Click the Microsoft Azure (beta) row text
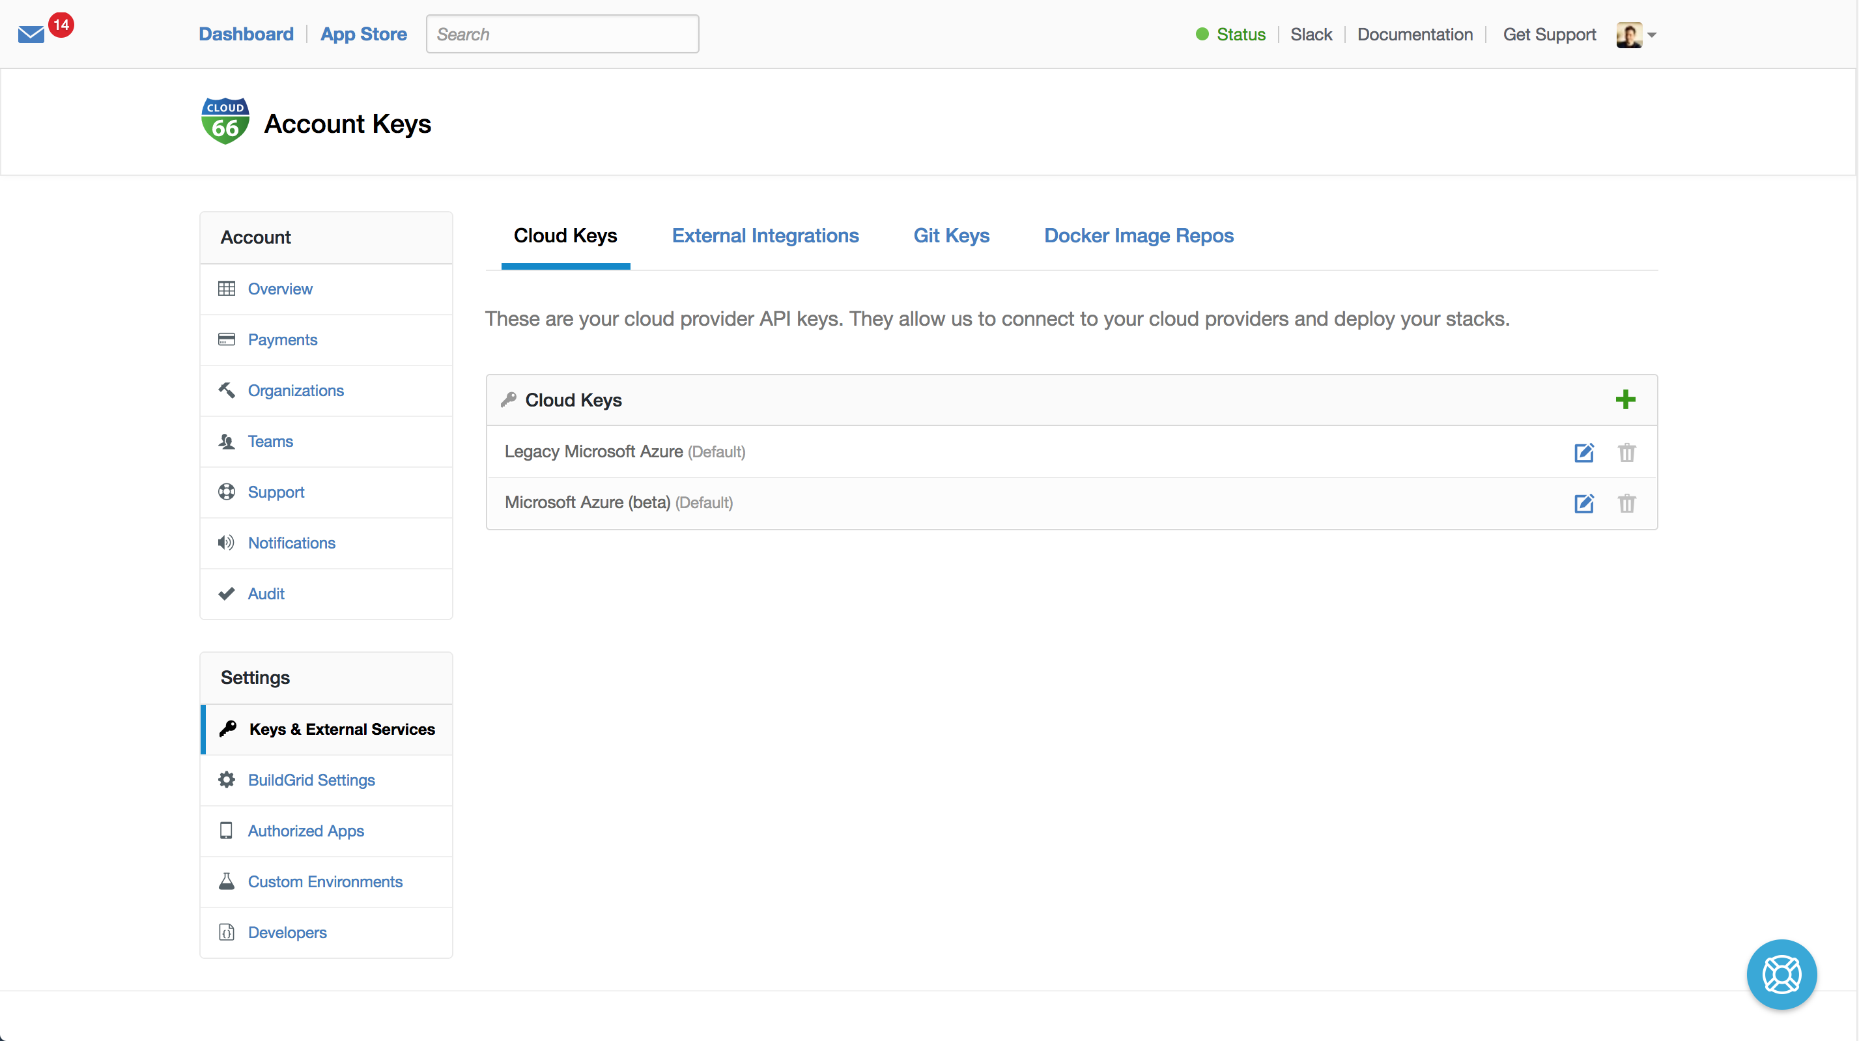This screenshot has height=1041, width=1859. click(588, 502)
